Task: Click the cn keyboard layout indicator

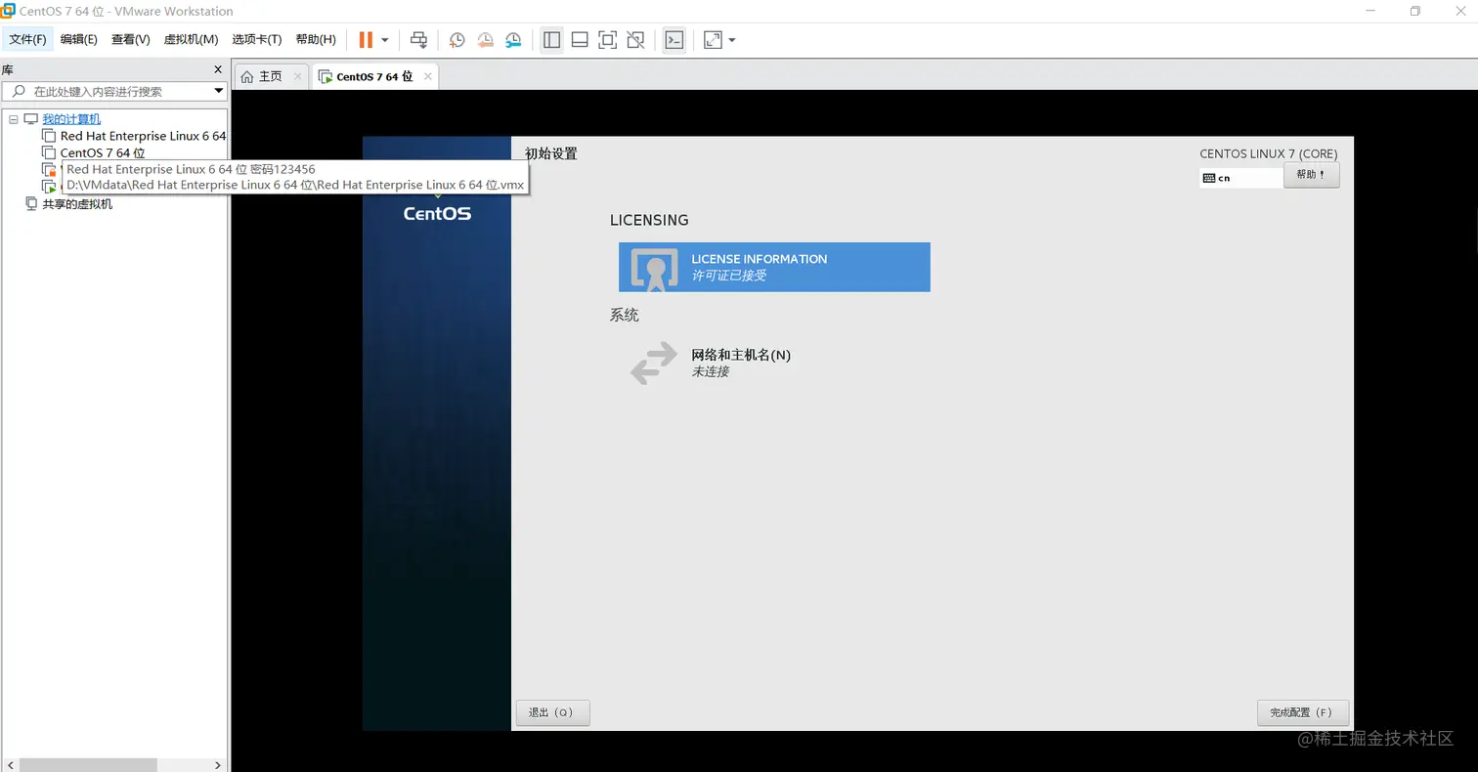Action: coord(1239,178)
